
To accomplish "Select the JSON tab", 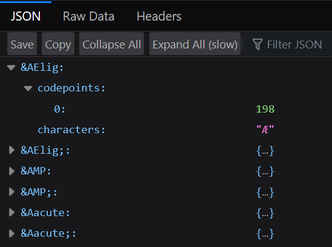I will click(x=25, y=16).
